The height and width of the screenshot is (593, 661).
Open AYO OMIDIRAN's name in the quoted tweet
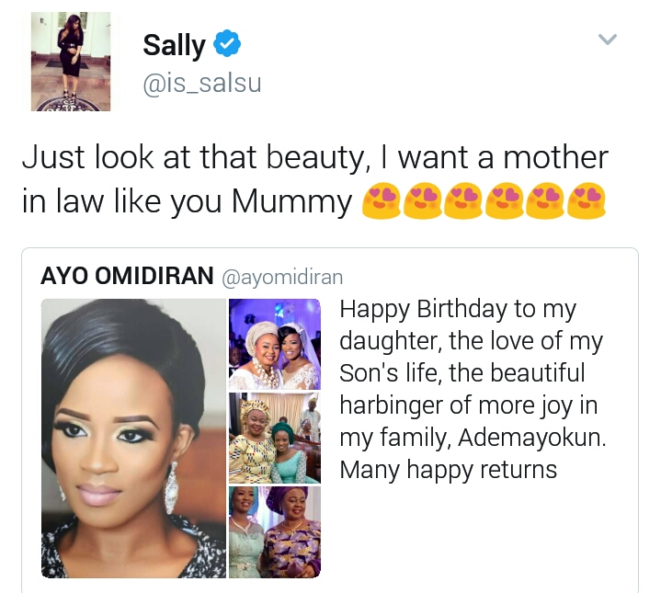click(127, 276)
